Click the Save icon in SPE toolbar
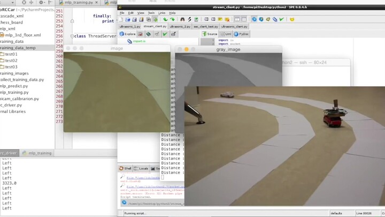The height and width of the screenshot is (217, 385). pos(134,19)
